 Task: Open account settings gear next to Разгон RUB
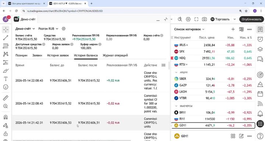tap(64, 29)
